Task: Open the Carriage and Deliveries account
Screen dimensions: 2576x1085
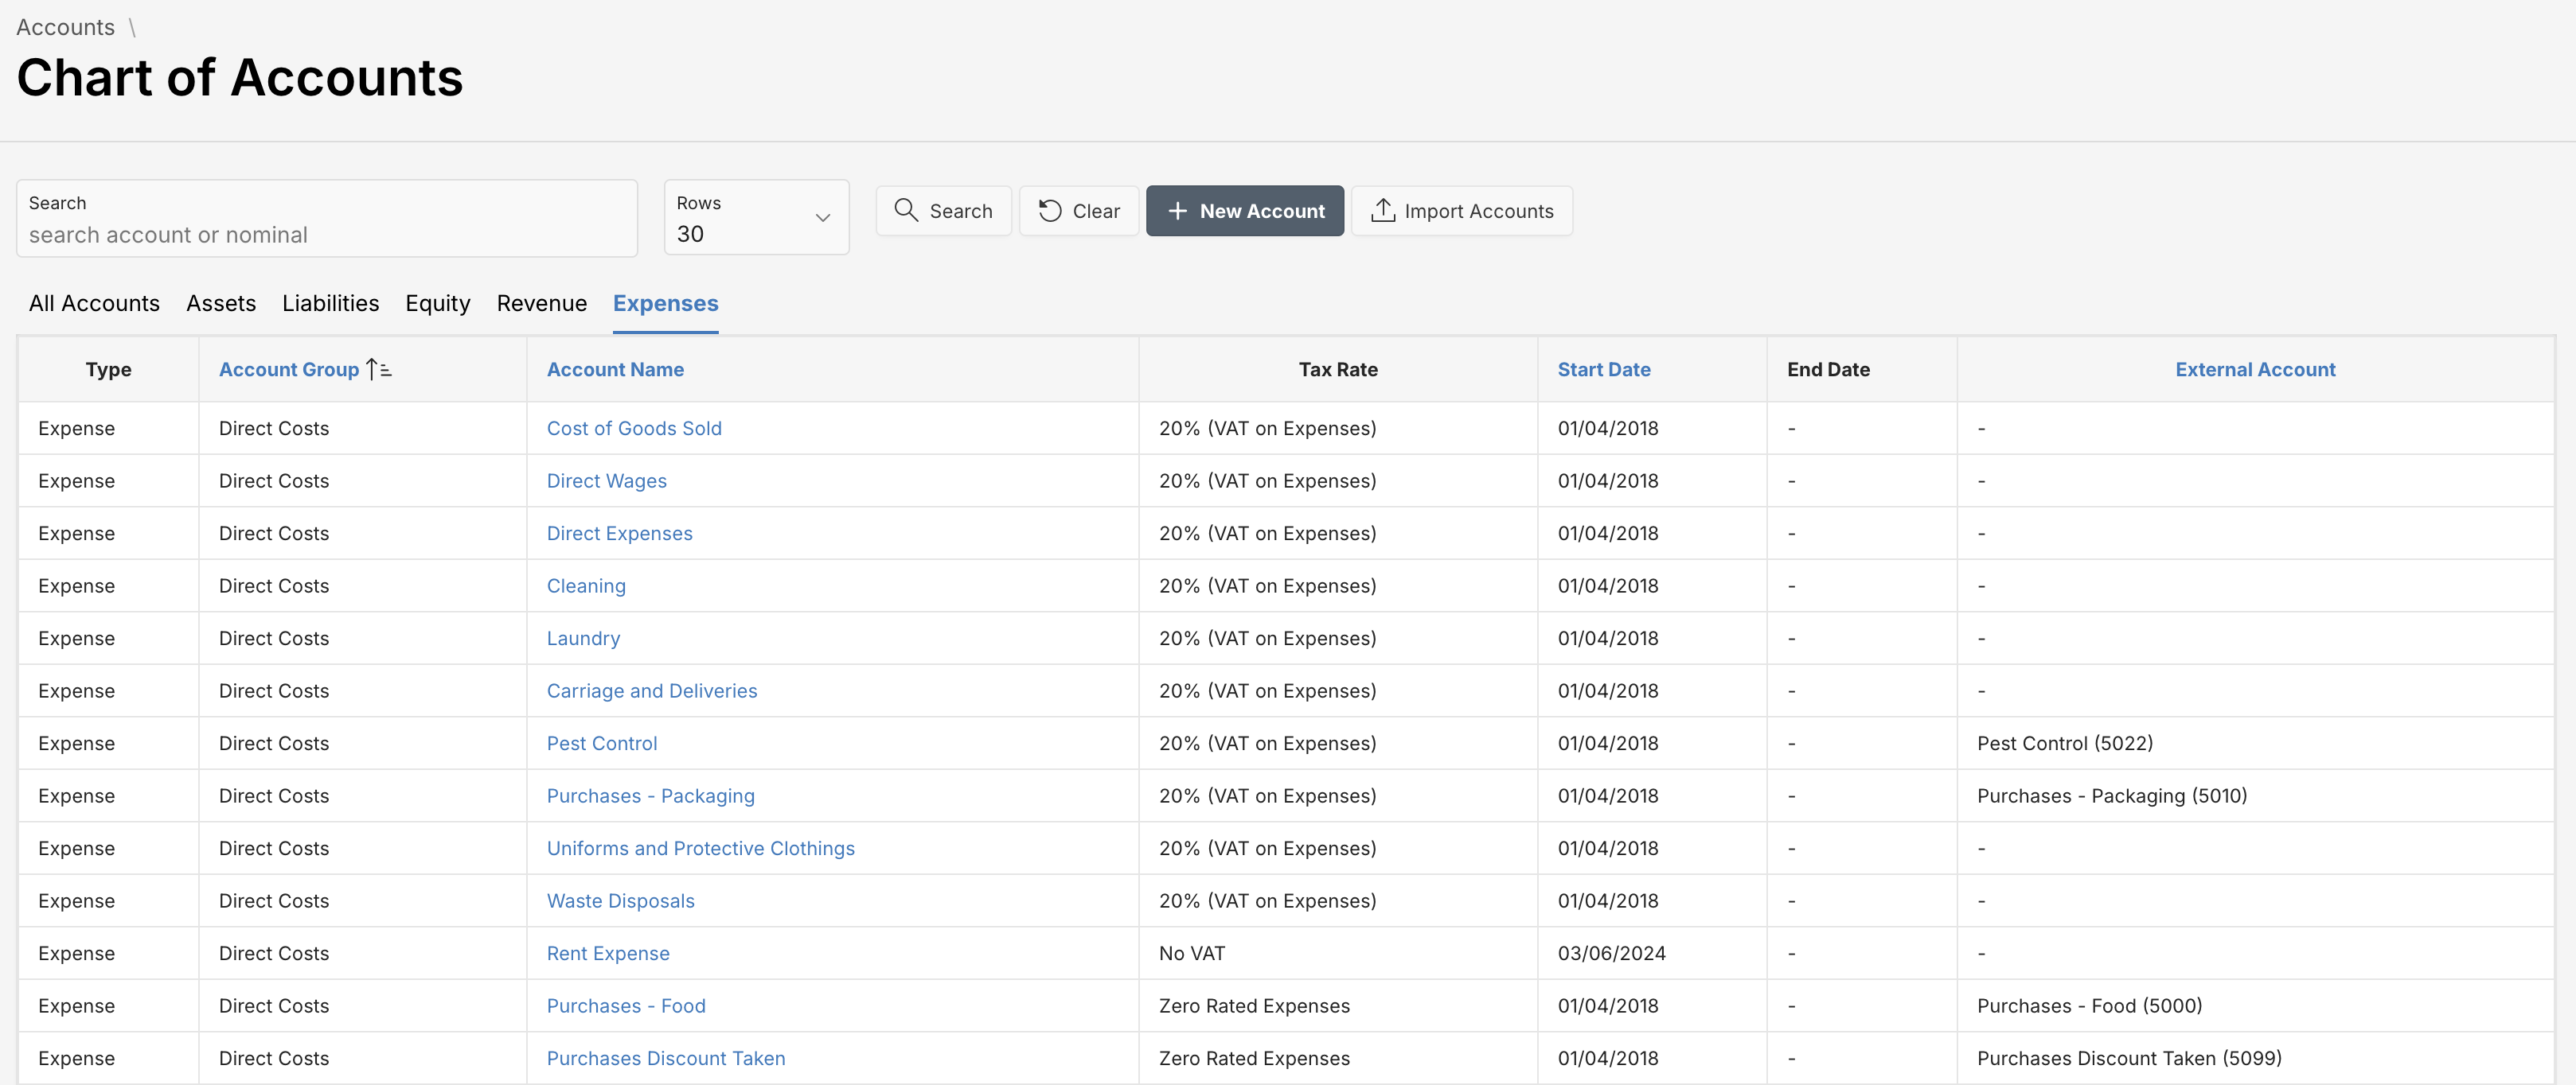Action: pos(652,691)
